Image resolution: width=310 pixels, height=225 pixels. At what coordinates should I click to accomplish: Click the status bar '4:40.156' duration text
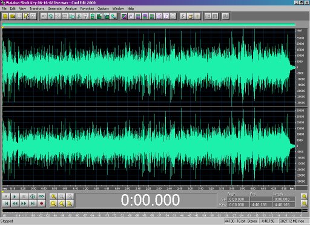click(x=268, y=221)
